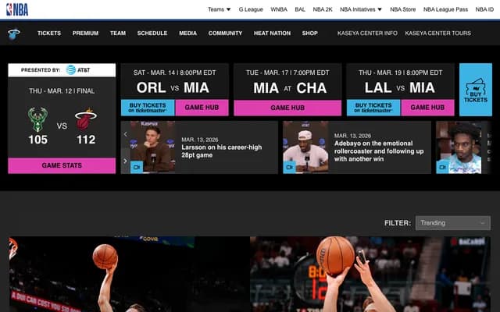Open the Trending filter dropdown
Screen dimensions: 500x312
[x=453, y=223]
